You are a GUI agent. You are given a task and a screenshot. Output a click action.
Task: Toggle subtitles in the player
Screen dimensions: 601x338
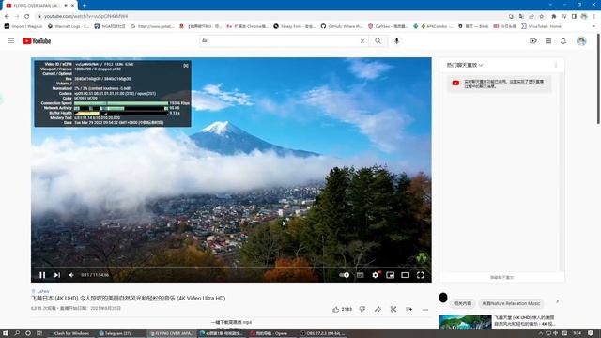click(x=361, y=275)
